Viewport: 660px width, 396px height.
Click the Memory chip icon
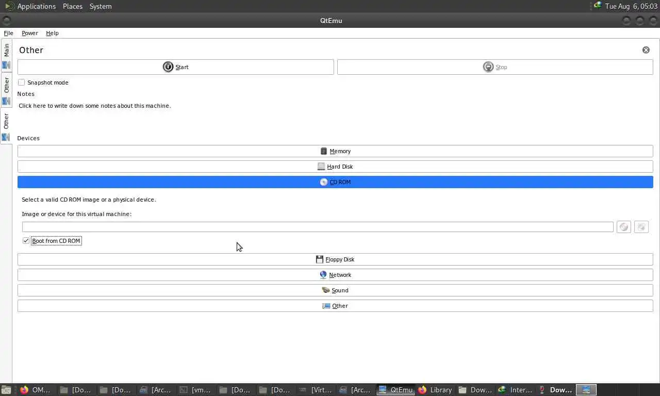click(324, 151)
